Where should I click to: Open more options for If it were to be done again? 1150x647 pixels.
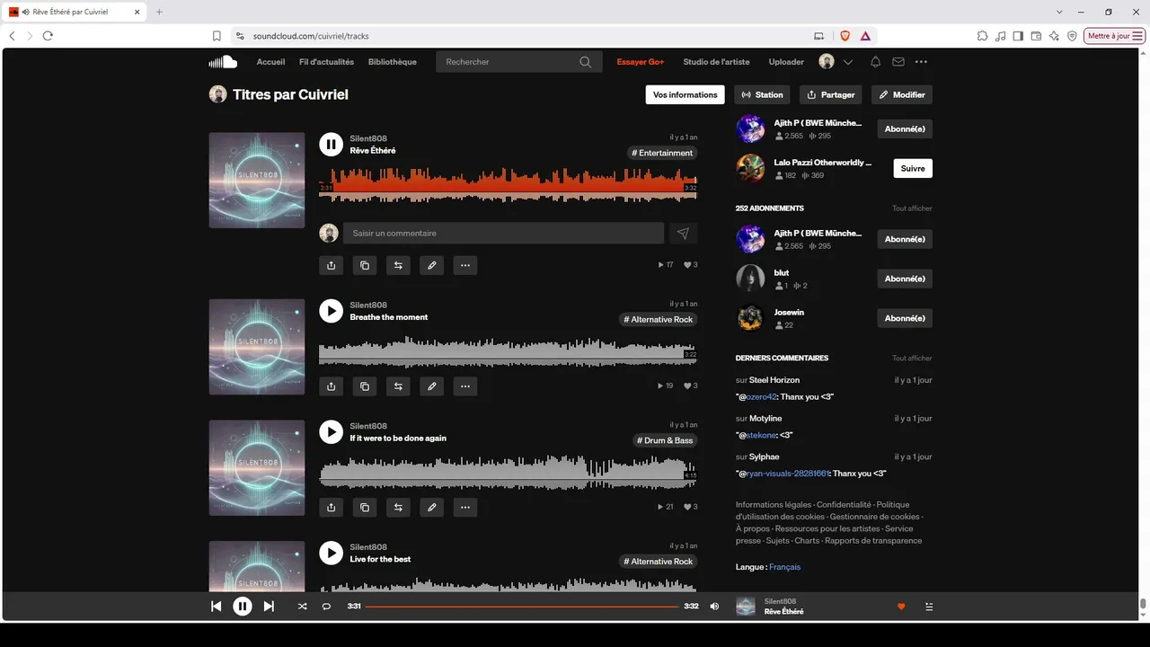pos(464,508)
